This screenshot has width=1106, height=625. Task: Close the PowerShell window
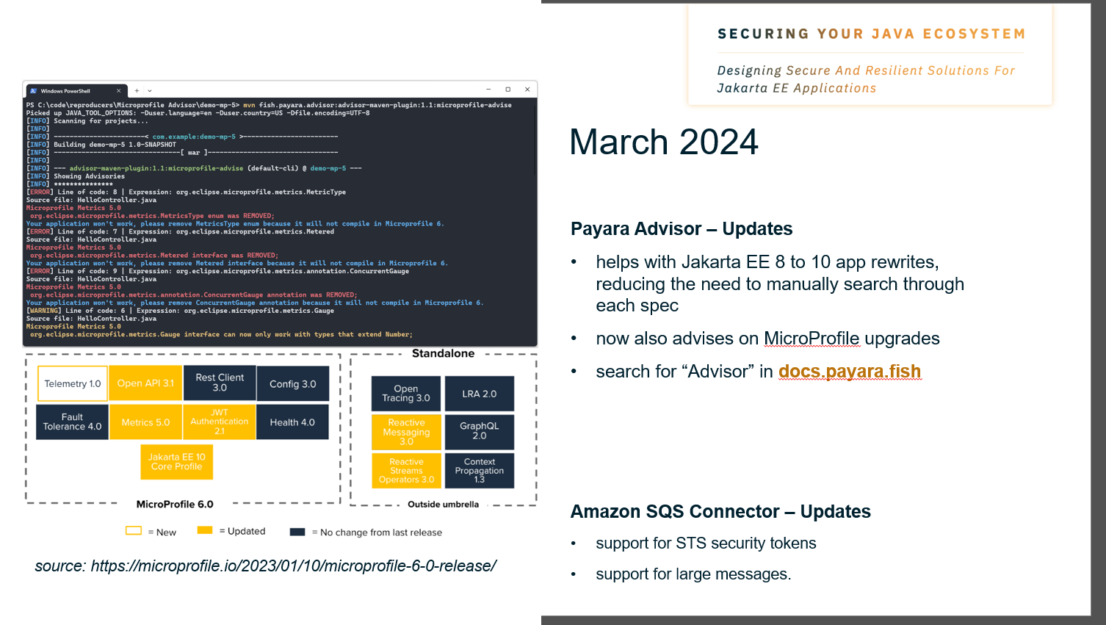pos(527,90)
